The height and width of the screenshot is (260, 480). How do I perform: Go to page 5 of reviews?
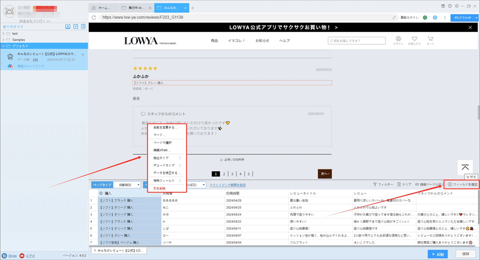pyautogui.click(x=248, y=174)
